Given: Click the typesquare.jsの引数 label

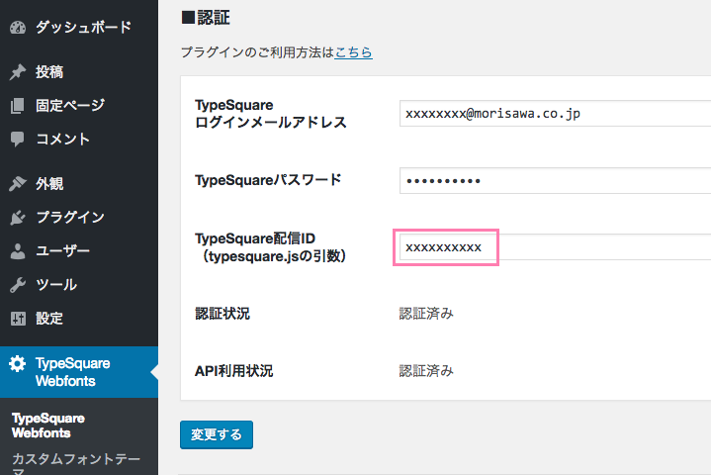Looking at the screenshot, I should point(272,256).
